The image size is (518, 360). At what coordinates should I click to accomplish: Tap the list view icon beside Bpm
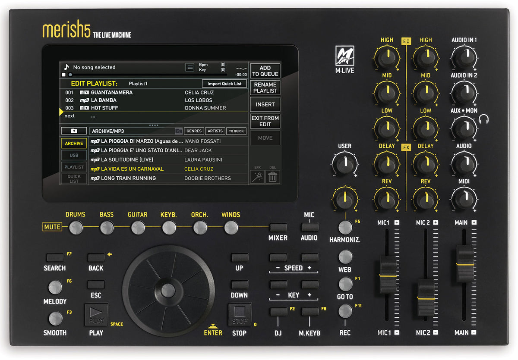tap(190, 67)
